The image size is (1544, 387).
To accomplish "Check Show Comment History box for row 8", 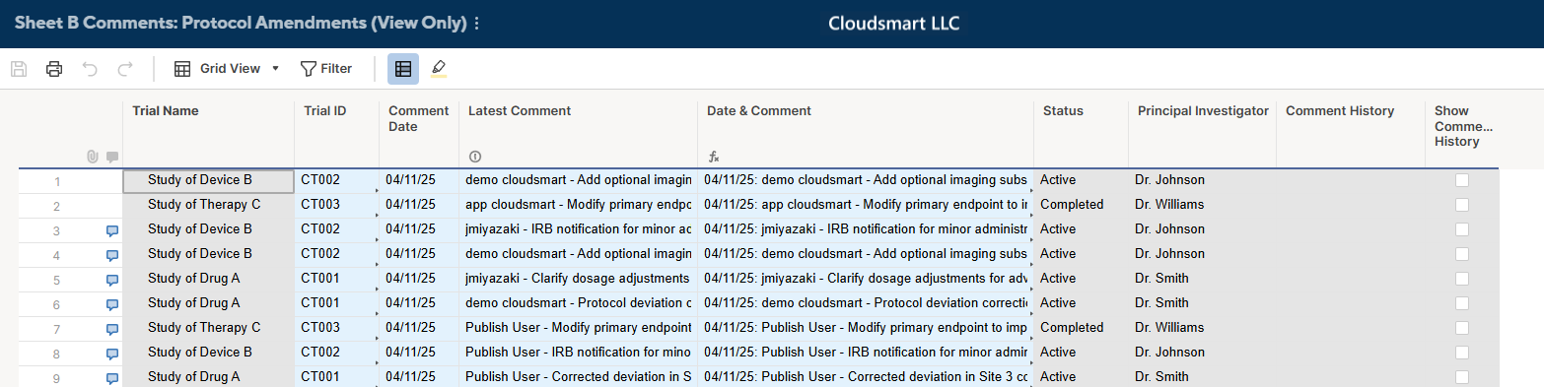I will point(1462,353).
